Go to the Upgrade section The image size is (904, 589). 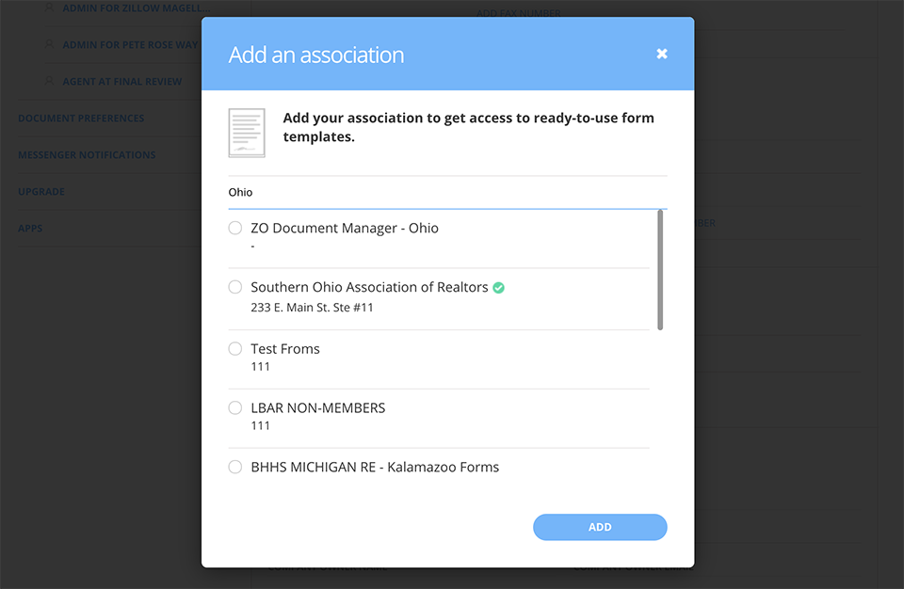pyautogui.click(x=41, y=191)
